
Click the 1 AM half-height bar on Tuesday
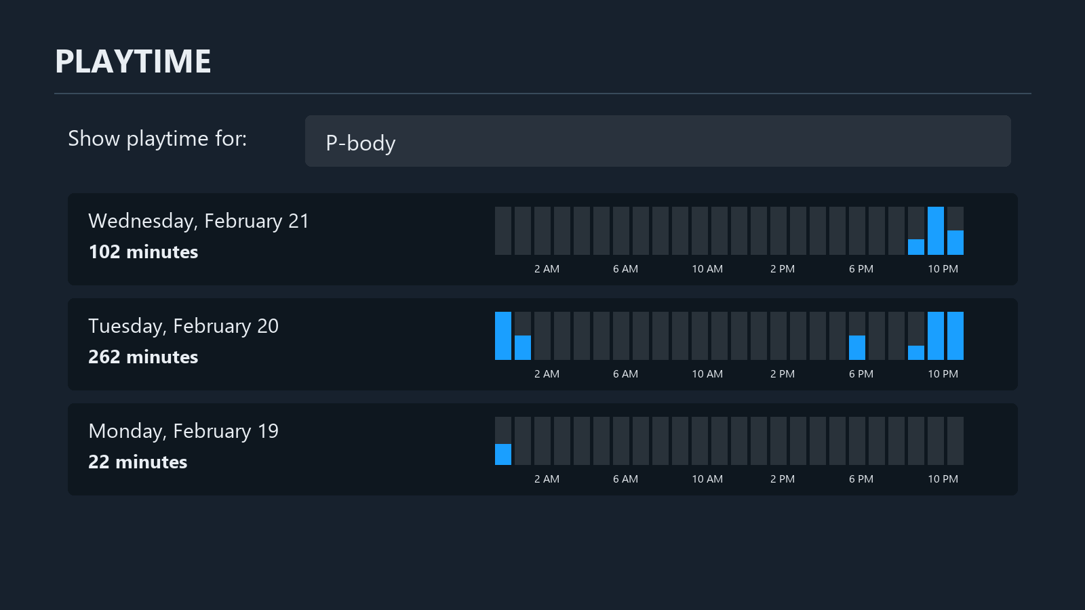[x=523, y=348]
